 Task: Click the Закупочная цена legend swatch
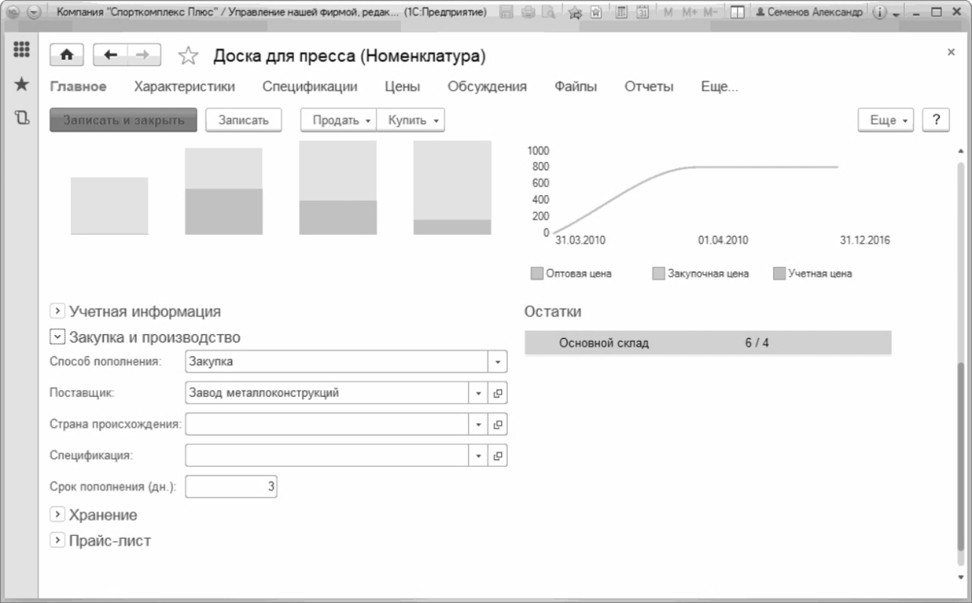tap(659, 273)
